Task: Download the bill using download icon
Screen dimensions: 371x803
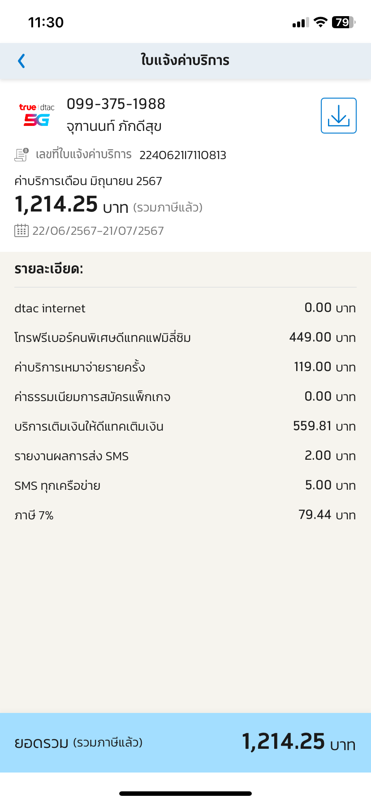Action: pyautogui.click(x=338, y=116)
